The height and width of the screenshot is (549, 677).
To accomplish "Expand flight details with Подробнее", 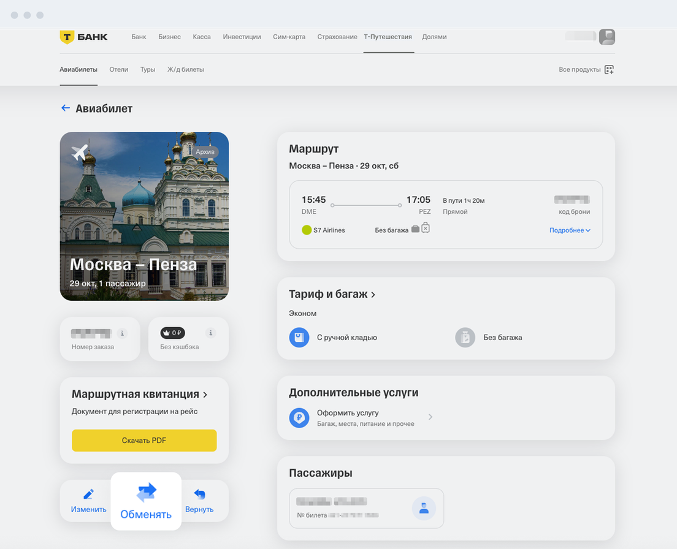I will tap(570, 230).
